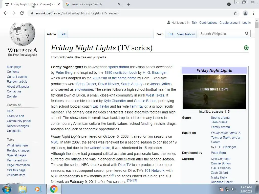Click the Action Center flag tray icon

(221, 189)
